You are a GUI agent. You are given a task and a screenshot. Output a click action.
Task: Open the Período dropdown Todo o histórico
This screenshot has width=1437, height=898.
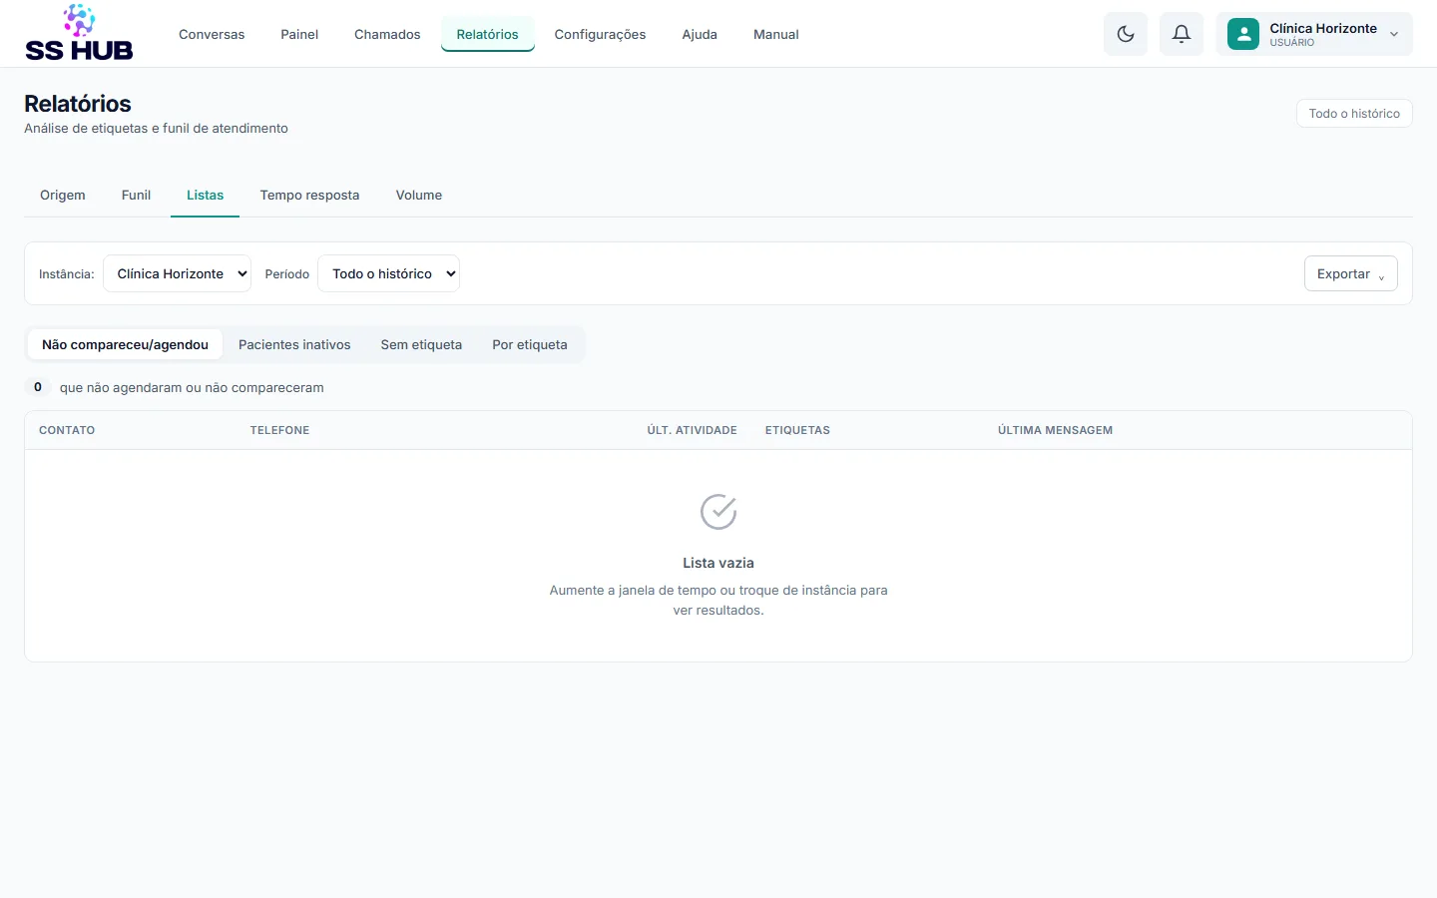click(x=388, y=273)
